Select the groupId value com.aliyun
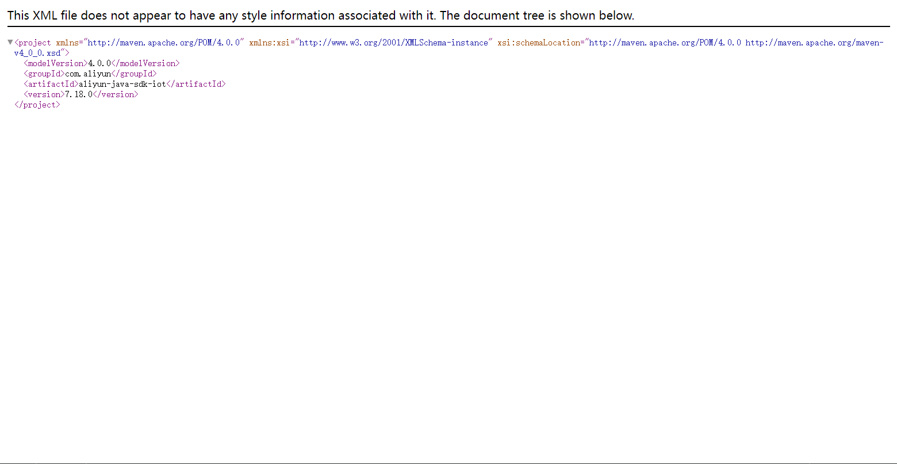Screen dimensions: 897x464 tap(88, 74)
